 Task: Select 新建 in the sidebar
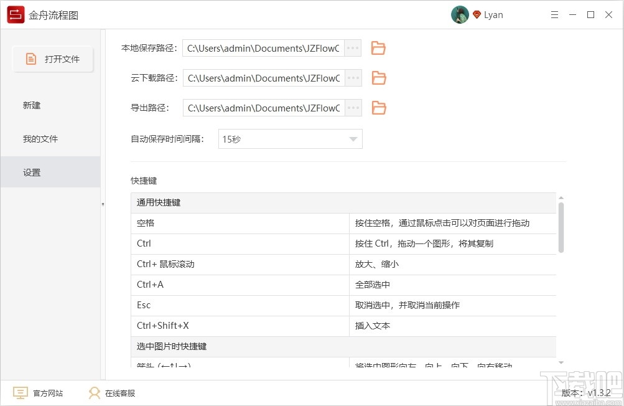point(31,105)
